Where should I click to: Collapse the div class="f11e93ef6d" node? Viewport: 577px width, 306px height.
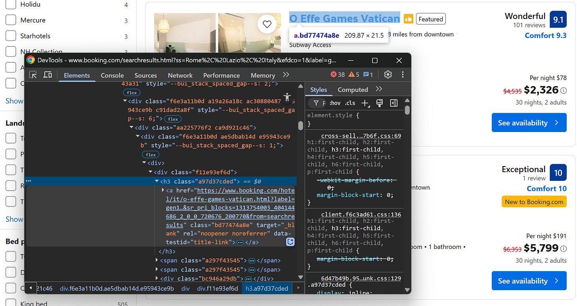151,172
